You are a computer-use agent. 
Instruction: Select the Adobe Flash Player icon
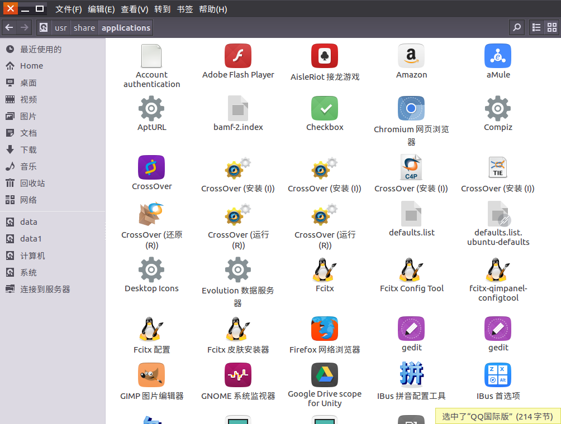[238, 56]
